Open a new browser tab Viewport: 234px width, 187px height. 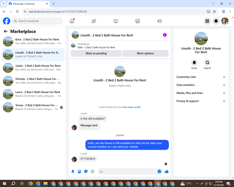[x=53, y=4]
